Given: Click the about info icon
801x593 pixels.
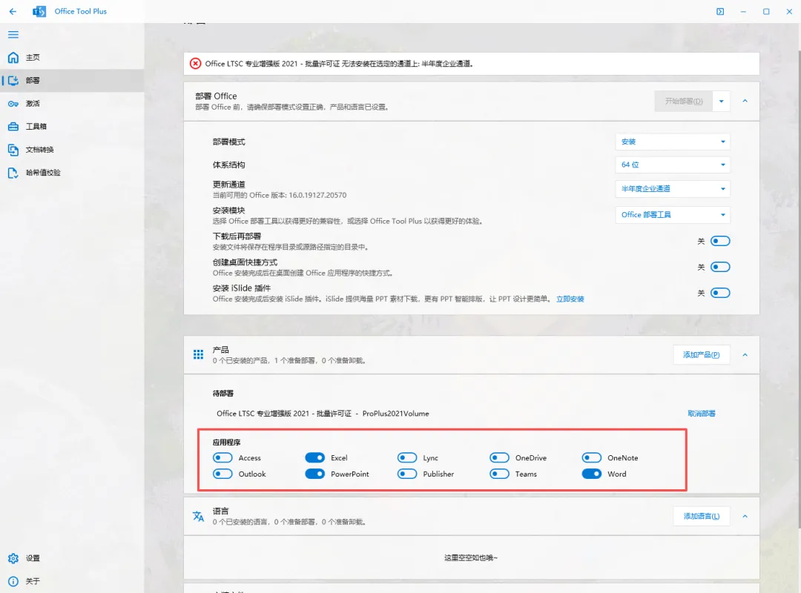Looking at the screenshot, I should point(13,581).
